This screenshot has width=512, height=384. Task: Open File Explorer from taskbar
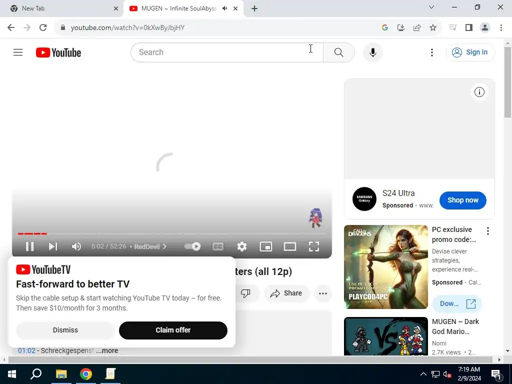(61, 374)
